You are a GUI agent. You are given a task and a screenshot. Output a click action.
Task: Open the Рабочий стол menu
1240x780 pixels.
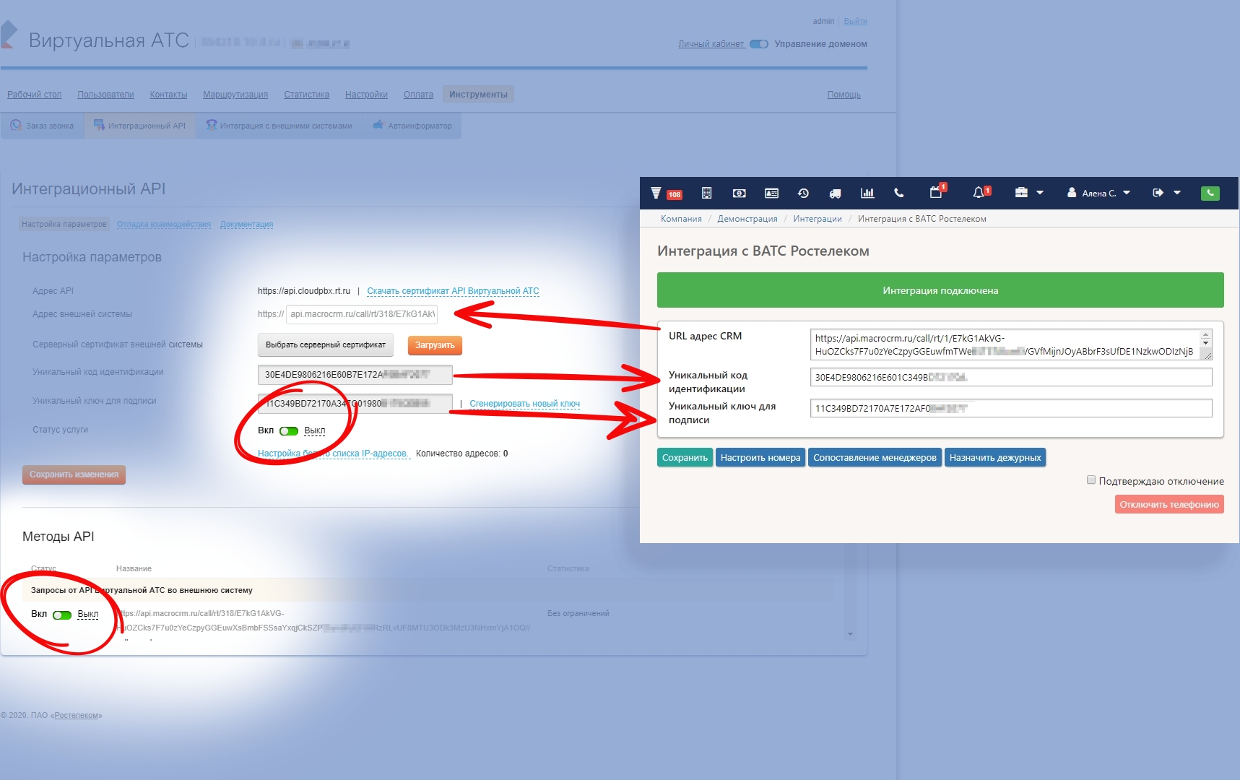click(34, 95)
